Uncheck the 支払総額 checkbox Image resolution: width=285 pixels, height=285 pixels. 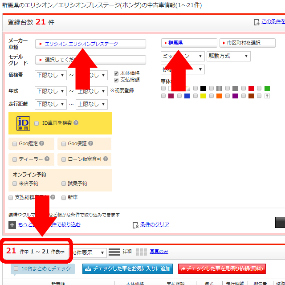point(116,80)
